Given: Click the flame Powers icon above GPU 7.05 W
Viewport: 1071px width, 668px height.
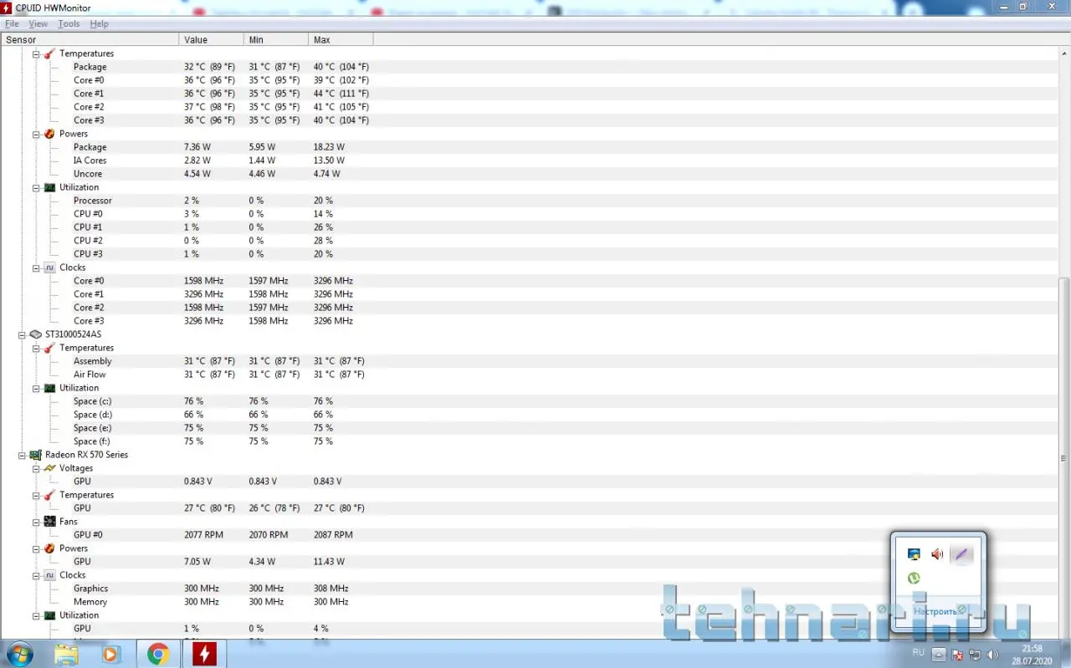Looking at the screenshot, I should coord(49,548).
